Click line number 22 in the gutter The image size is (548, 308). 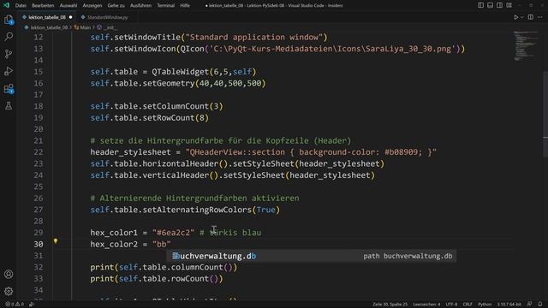tap(39, 152)
